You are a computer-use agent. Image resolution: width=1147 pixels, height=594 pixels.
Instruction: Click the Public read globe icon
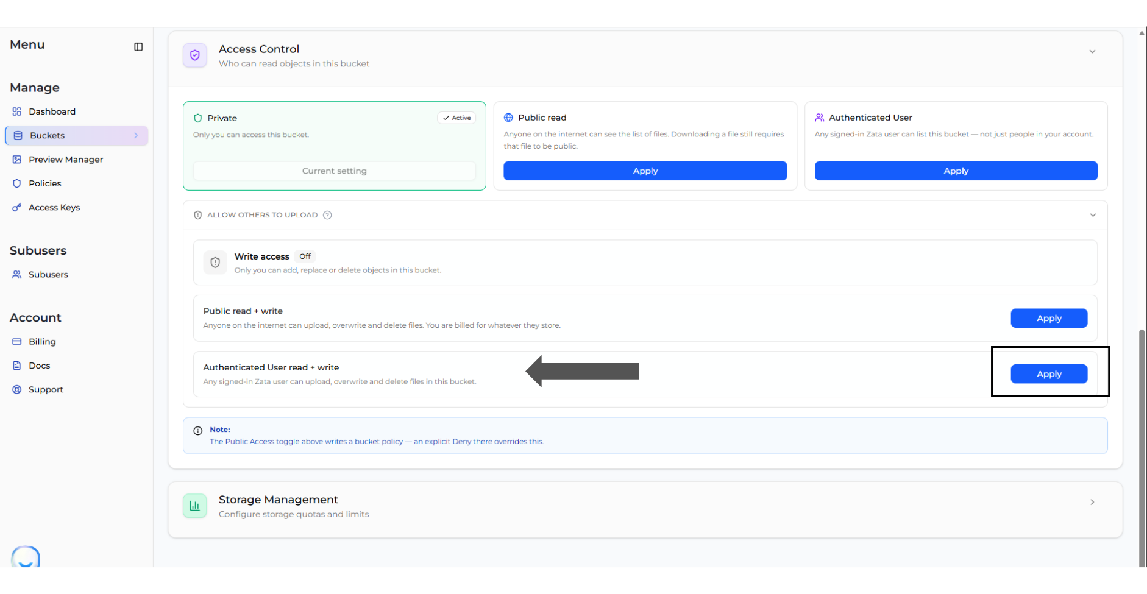pos(508,118)
